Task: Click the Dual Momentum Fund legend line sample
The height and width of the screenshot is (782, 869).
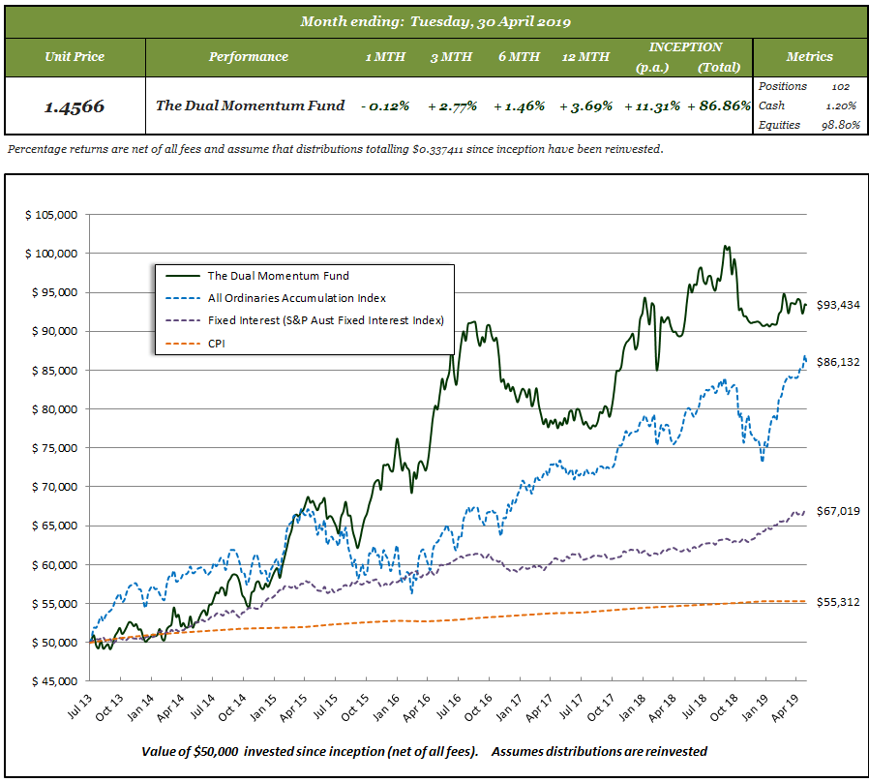Action: pyautogui.click(x=180, y=276)
